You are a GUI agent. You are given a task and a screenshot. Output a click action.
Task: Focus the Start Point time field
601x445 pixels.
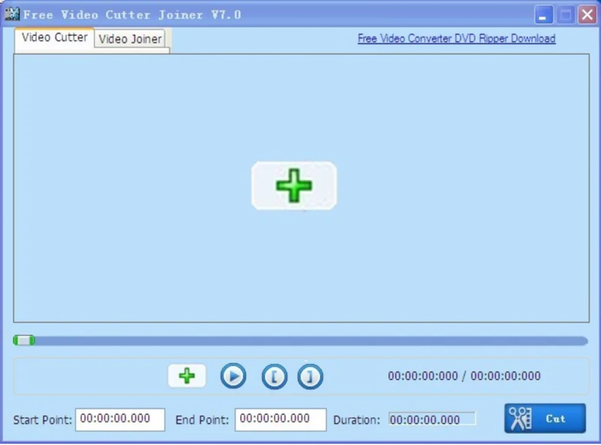point(120,419)
